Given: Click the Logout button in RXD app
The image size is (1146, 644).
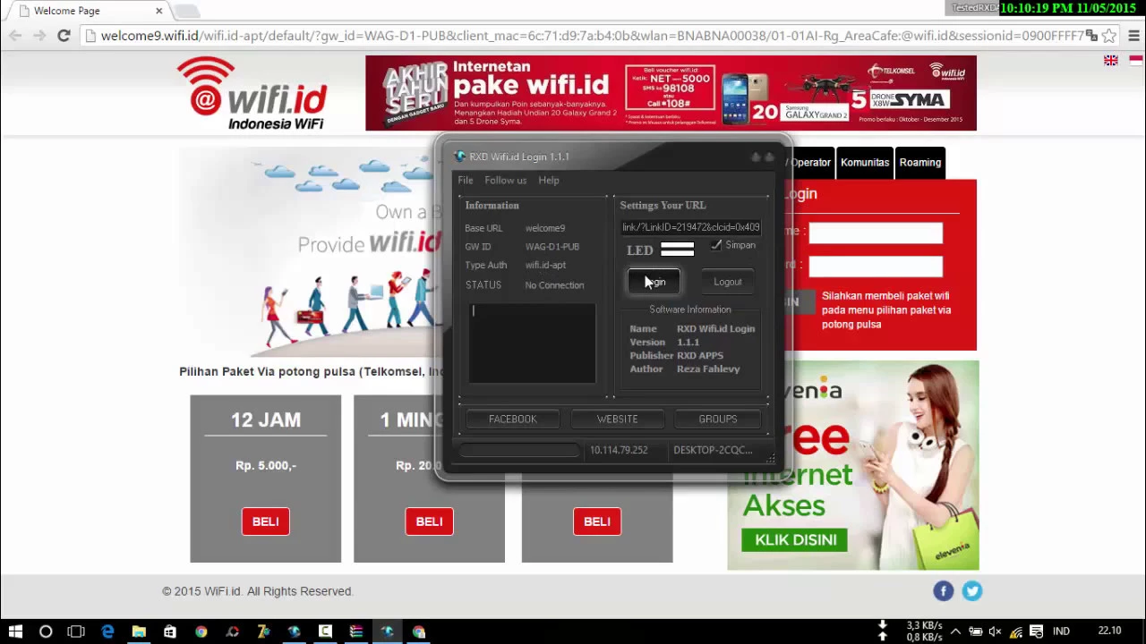Looking at the screenshot, I should 728,282.
